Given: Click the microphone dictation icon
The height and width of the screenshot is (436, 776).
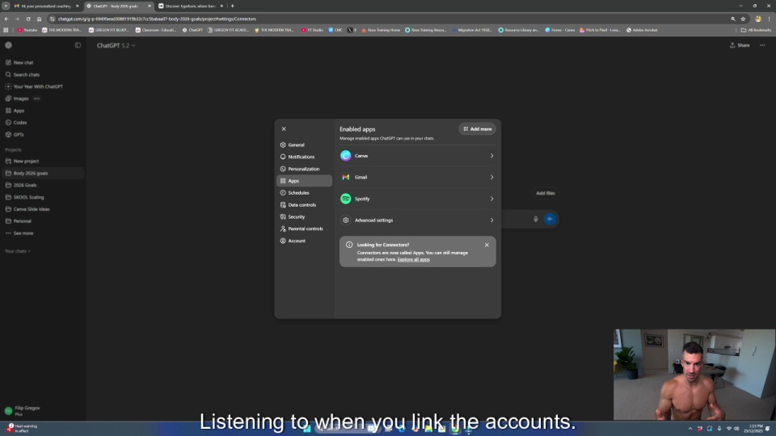Looking at the screenshot, I should click(x=535, y=219).
